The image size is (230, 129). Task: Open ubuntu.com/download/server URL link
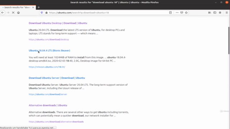(48, 94)
